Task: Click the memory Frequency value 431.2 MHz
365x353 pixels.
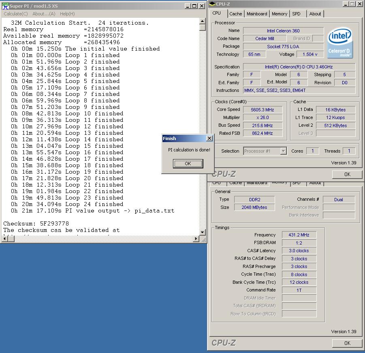Action: click(299, 235)
